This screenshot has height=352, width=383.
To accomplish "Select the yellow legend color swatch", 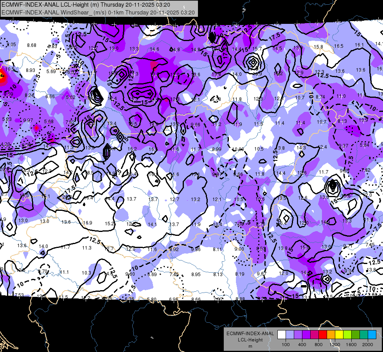I will point(339,335).
